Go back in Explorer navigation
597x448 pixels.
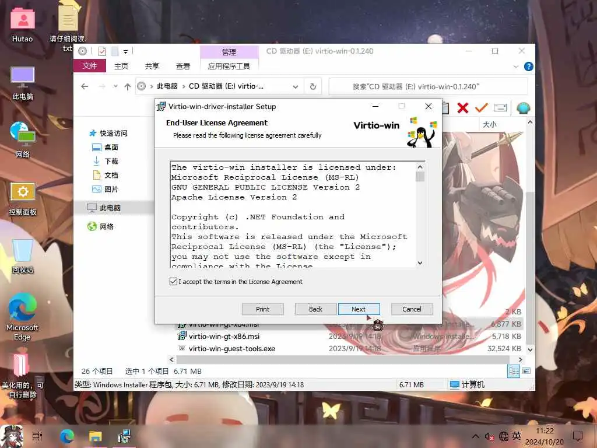pos(85,86)
